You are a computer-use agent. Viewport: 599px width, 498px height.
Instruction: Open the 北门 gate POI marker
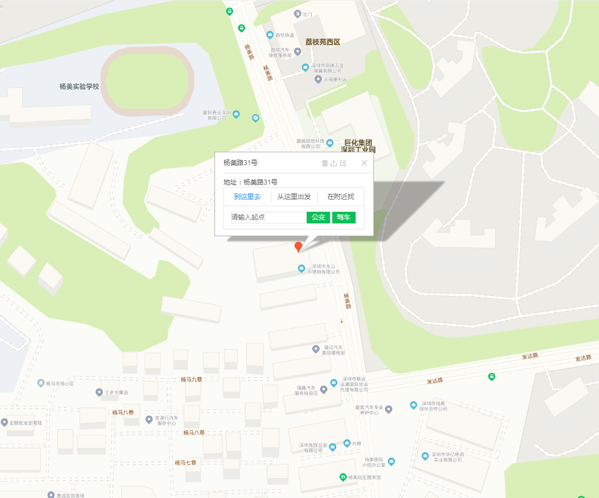(x=298, y=14)
